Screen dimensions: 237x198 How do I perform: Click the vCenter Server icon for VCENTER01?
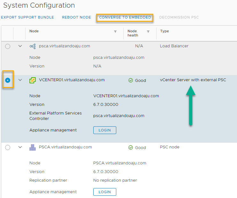(x=33, y=80)
